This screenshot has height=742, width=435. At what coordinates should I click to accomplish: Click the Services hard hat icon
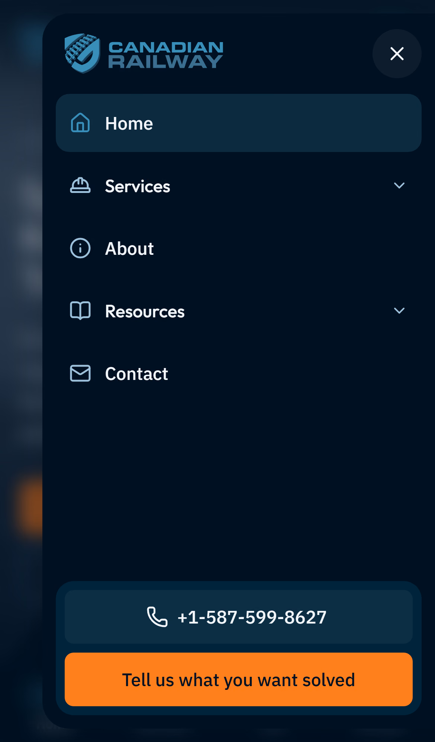click(80, 185)
